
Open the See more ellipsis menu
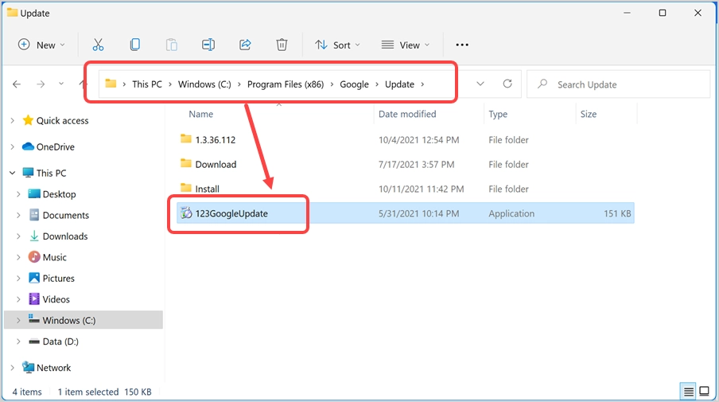(462, 45)
